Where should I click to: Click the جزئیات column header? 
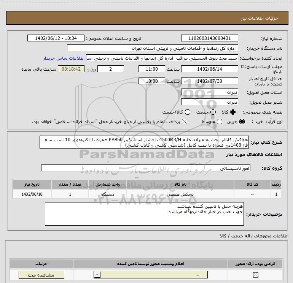coord(41,264)
